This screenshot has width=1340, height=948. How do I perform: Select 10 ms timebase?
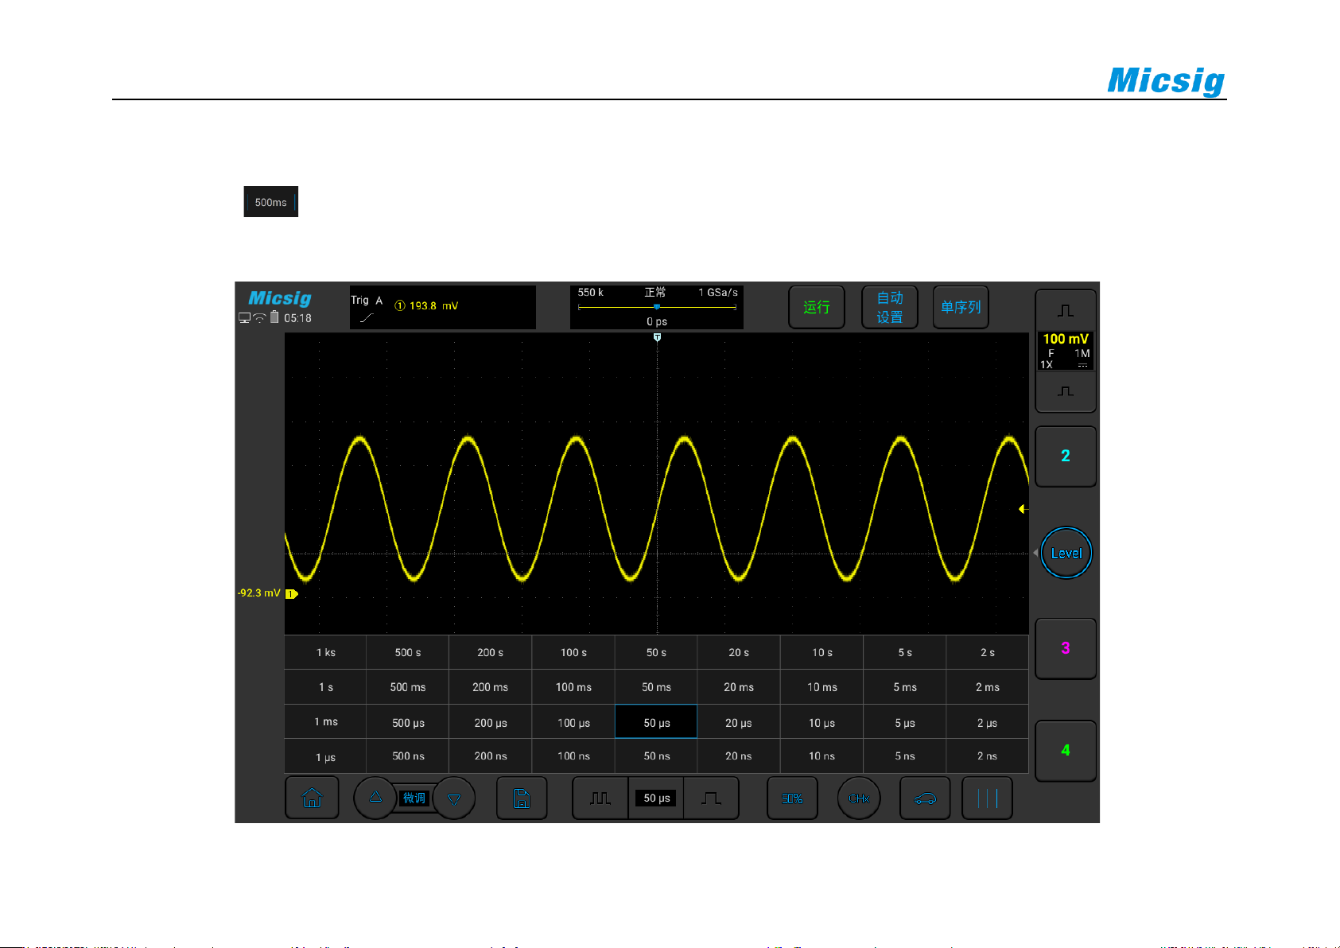coord(821,687)
